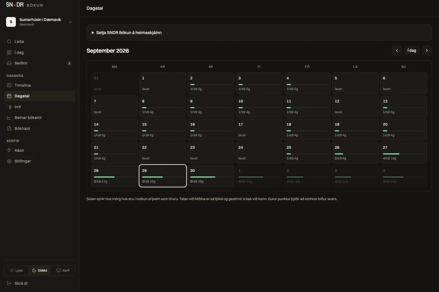Image resolution: width=439 pixels, height=292 pixels.
Task: Go to previous month with left chevron
Action: 397,50
